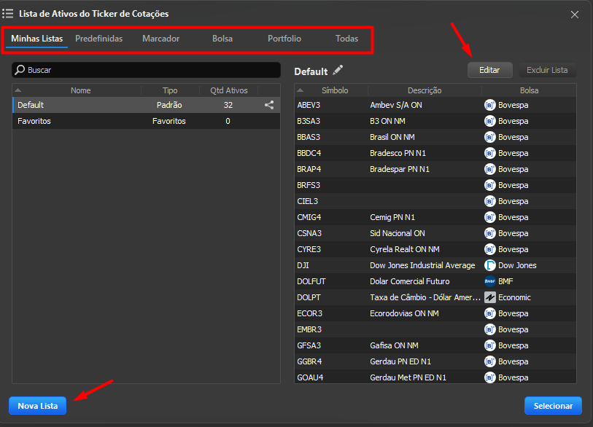The height and width of the screenshot is (427, 593).
Task: Click the Editar button
Action: click(489, 70)
